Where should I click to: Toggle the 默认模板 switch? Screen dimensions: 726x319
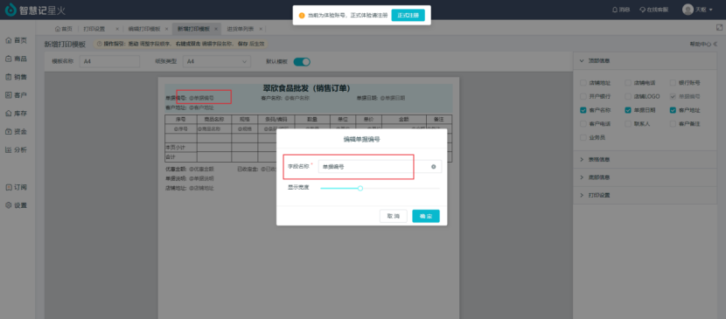302,61
